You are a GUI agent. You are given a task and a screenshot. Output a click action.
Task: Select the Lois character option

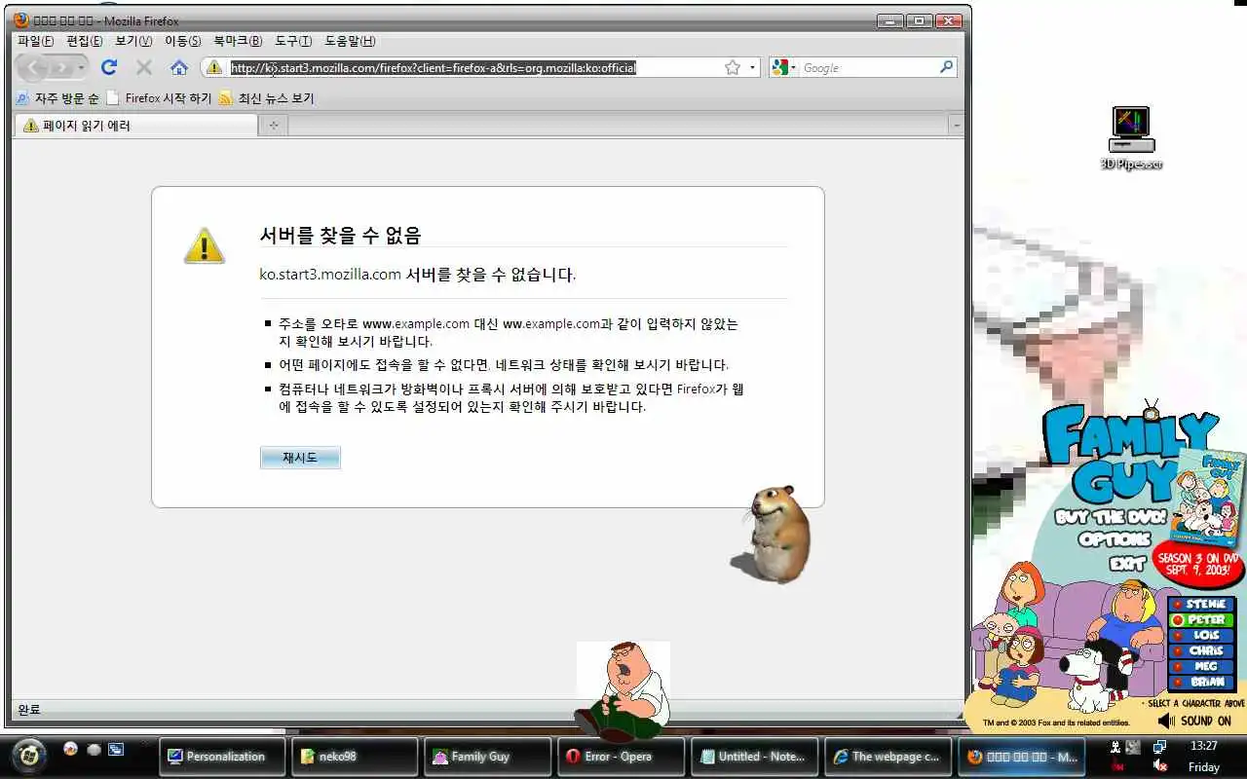[1201, 635]
